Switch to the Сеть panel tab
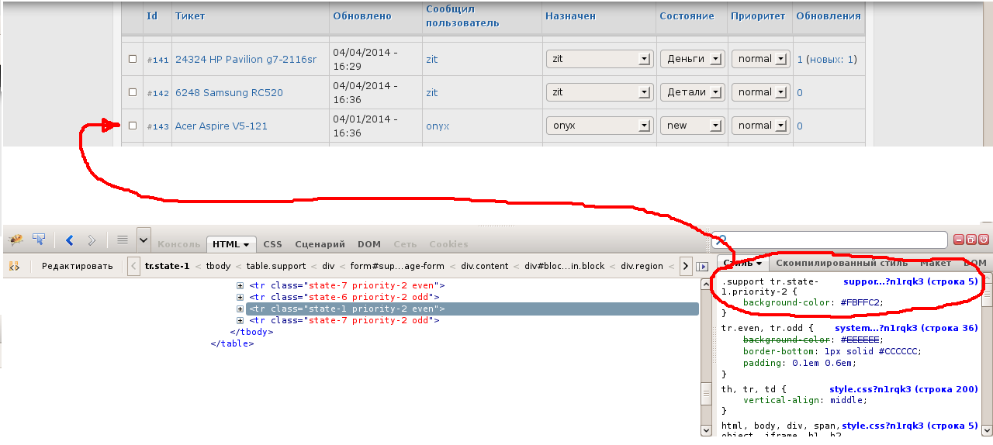Image resolution: width=993 pixels, height=445 pixels. 406,244
